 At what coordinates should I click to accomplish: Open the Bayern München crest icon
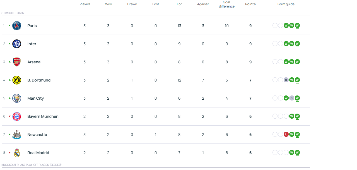coord(17,116)
